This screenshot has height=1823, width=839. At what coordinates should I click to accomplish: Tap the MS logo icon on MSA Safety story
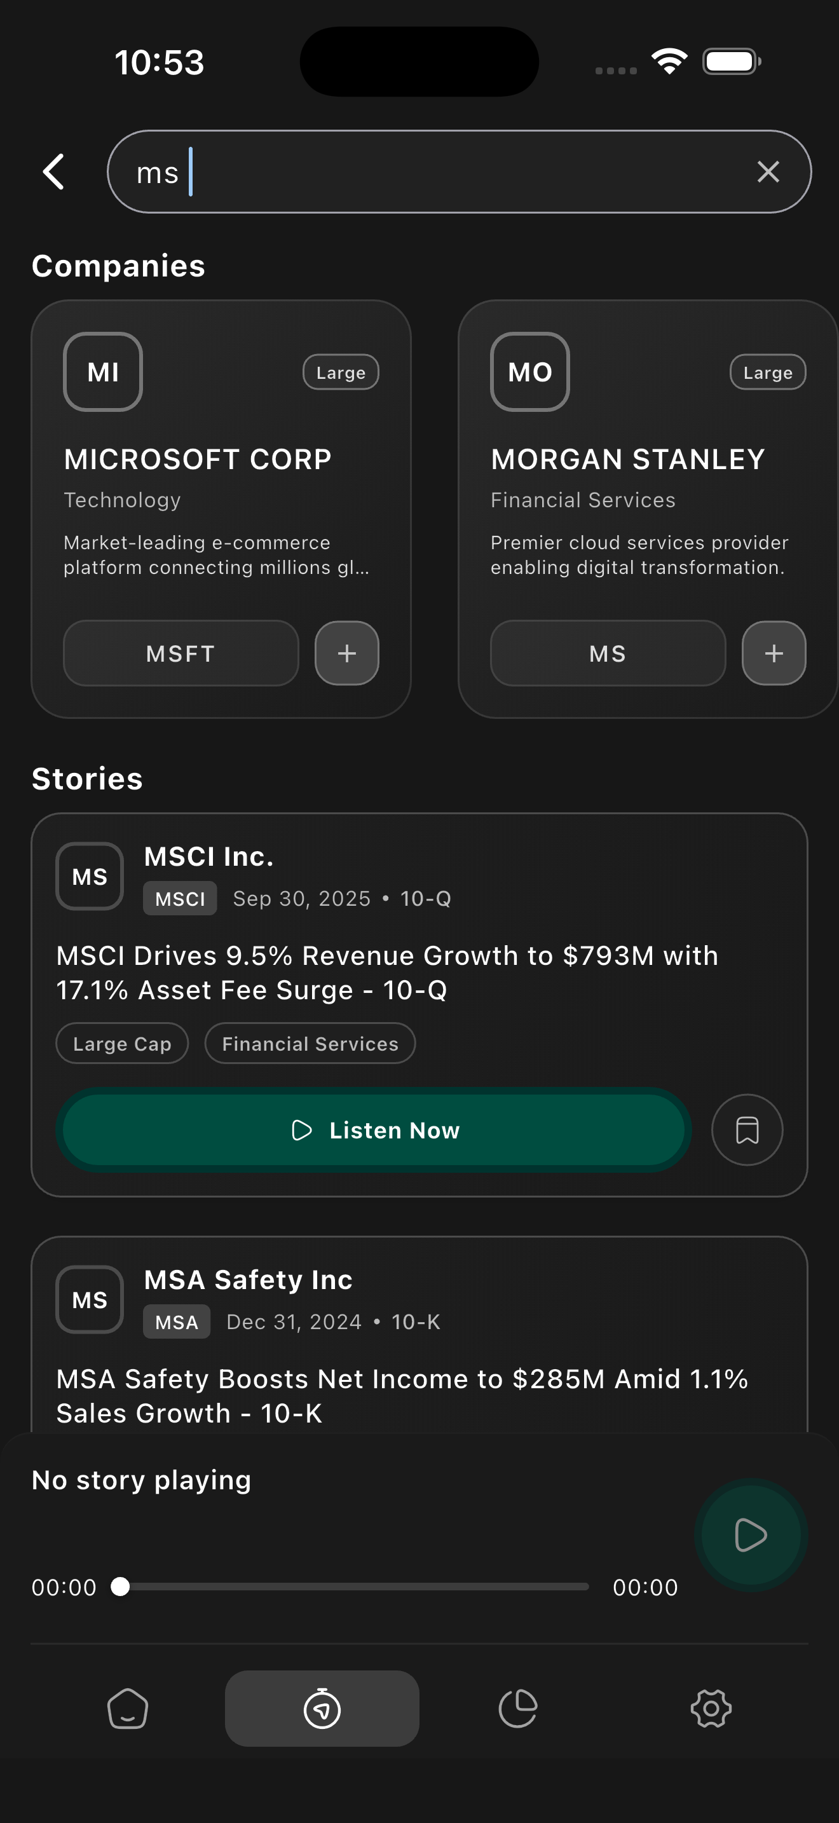click(88, 1299)
